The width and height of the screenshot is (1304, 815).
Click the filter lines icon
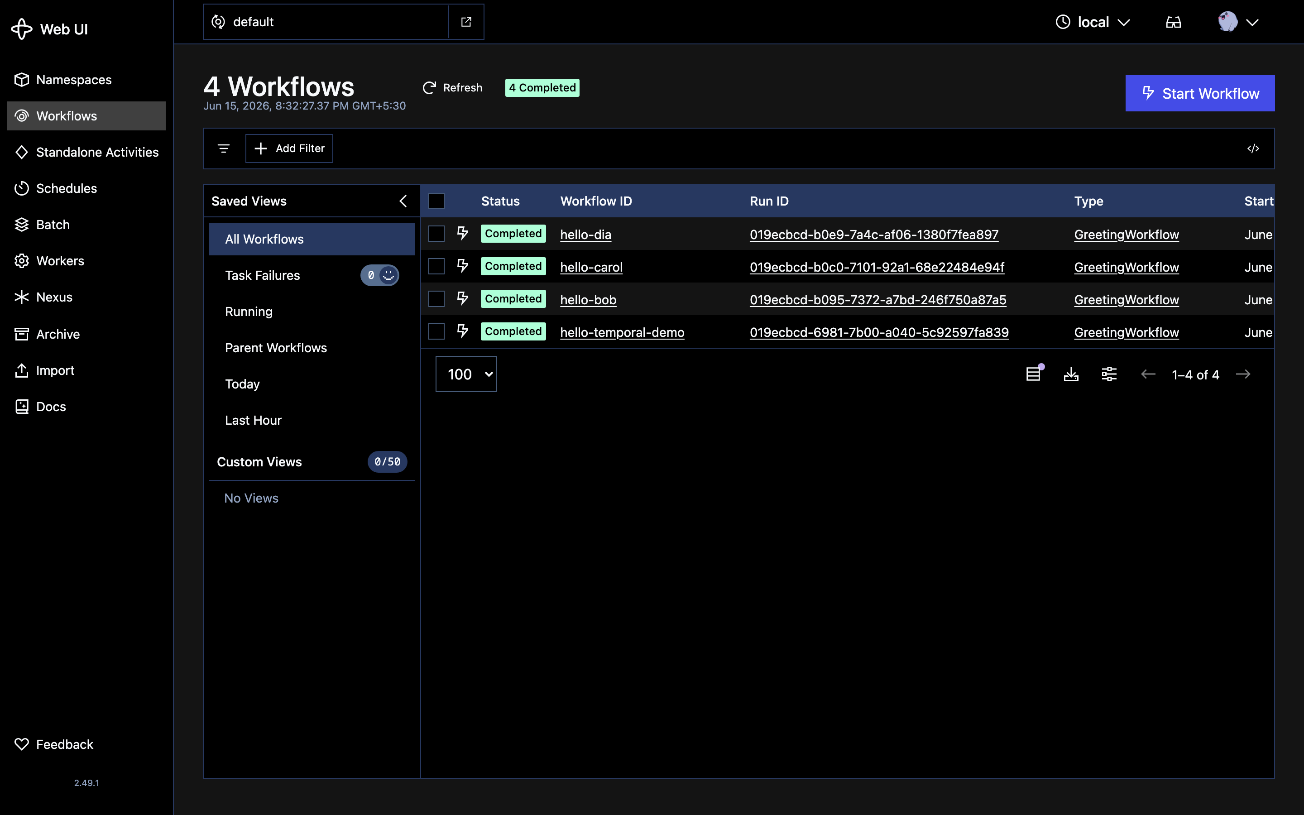point(224,148)
